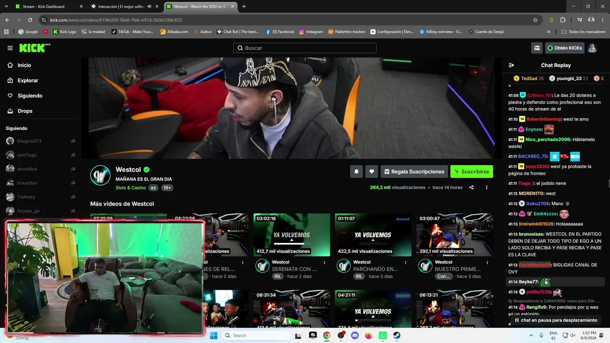Image resolution: width=610 pixels, height=343 pixels.
Task: Open the Slots & Casino category link
Action: (131, 188)
